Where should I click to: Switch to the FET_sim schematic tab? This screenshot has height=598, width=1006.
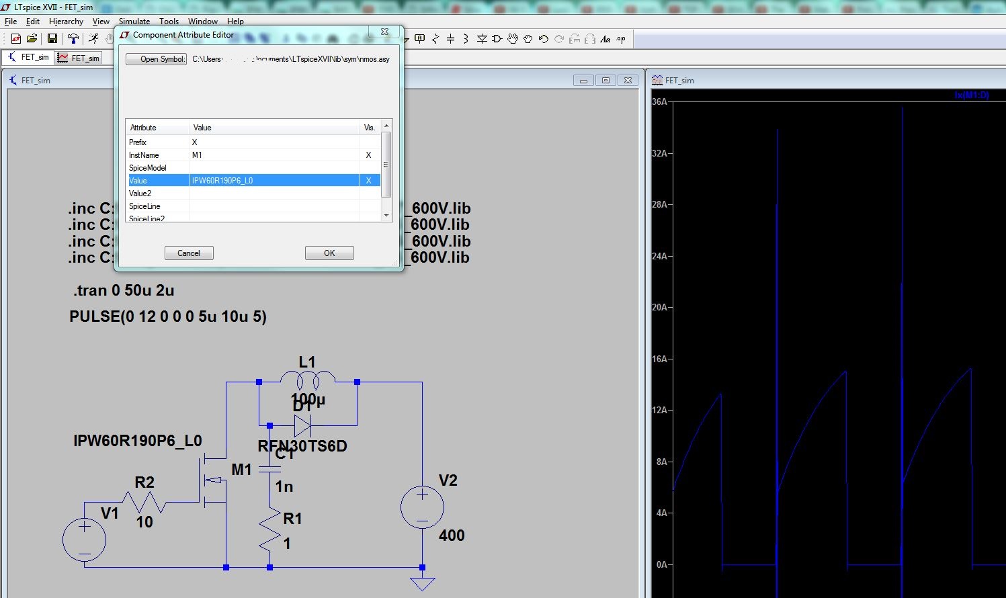pyautogui.click(x=28, y=58)
